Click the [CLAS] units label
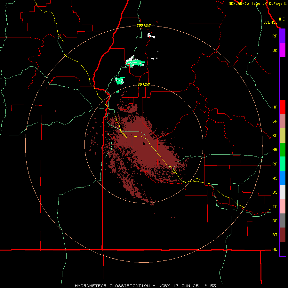The image size is (288, 288). point(270,22)
